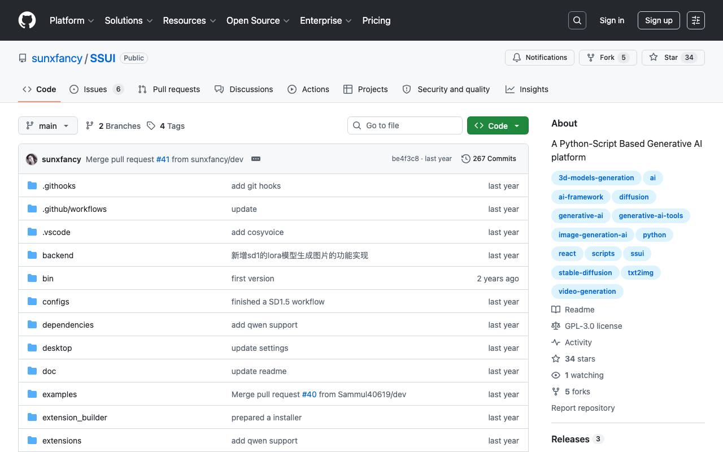The image size is (723, 452).
Task: Expand the Enterprise menu
Action: [326, 20]
